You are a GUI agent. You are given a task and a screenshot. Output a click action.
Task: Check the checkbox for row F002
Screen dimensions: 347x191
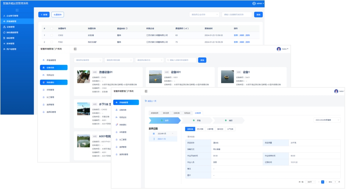coord(52,42)
